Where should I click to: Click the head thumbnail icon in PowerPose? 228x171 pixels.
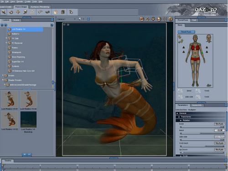click(209, 38)
